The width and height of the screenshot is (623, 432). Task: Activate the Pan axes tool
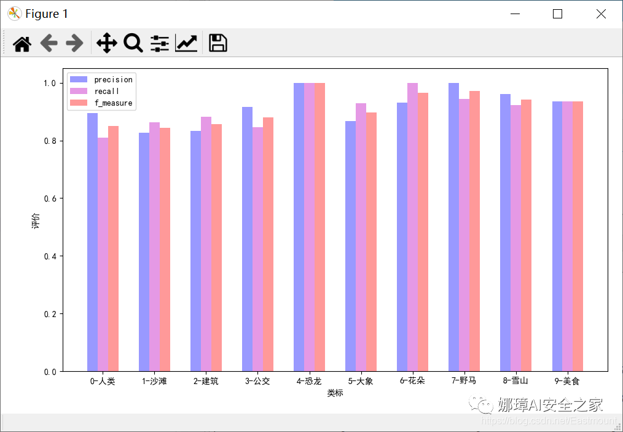[107, 43]
